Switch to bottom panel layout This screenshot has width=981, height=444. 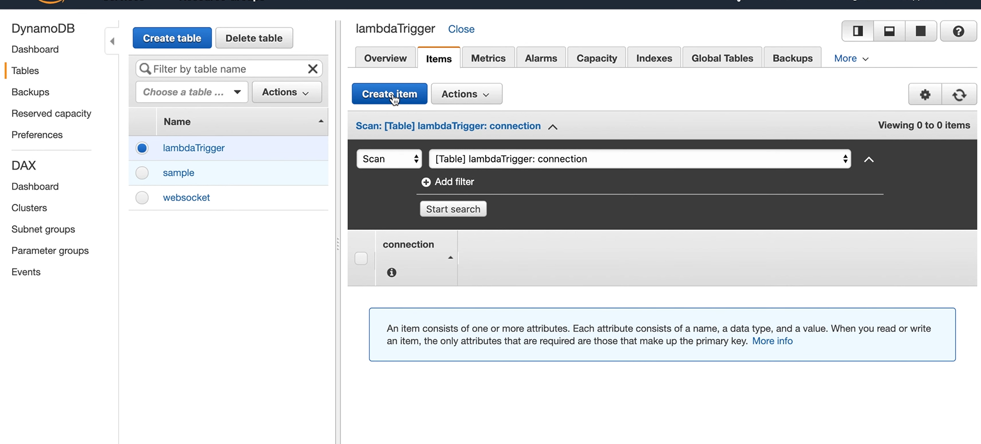click(x=889, y=32)
